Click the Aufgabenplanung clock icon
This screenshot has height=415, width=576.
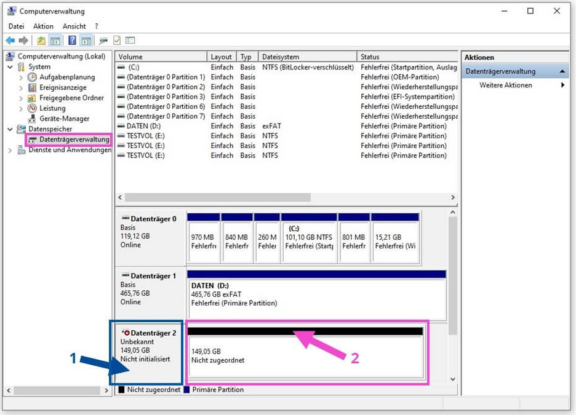click(33, 77)
